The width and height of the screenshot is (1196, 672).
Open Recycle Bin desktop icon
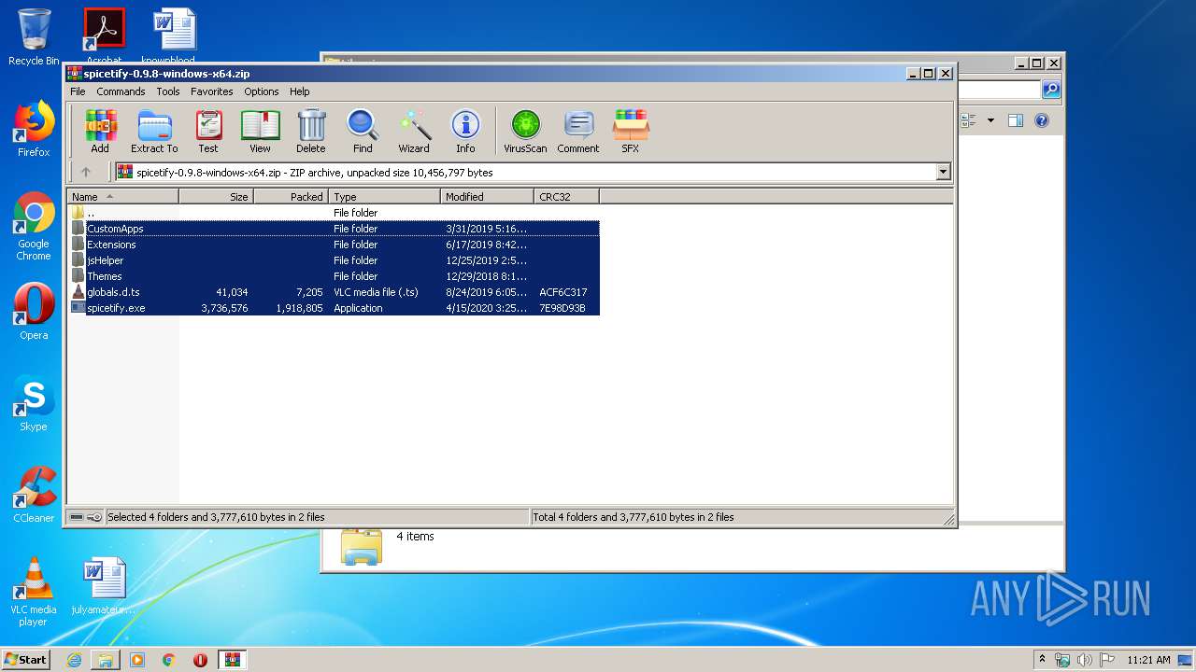click(x=34, y=37)
